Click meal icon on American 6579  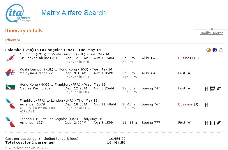(x=206, y=104)
